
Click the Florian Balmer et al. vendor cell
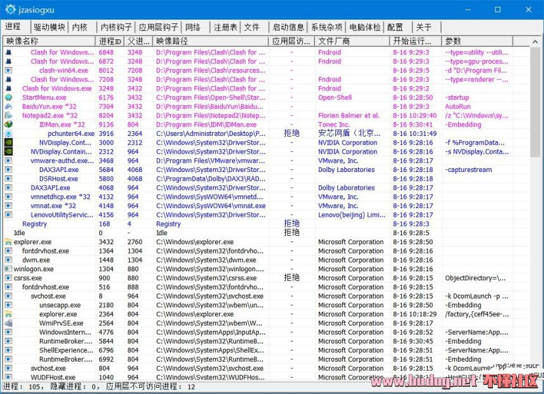pos(349,116)
